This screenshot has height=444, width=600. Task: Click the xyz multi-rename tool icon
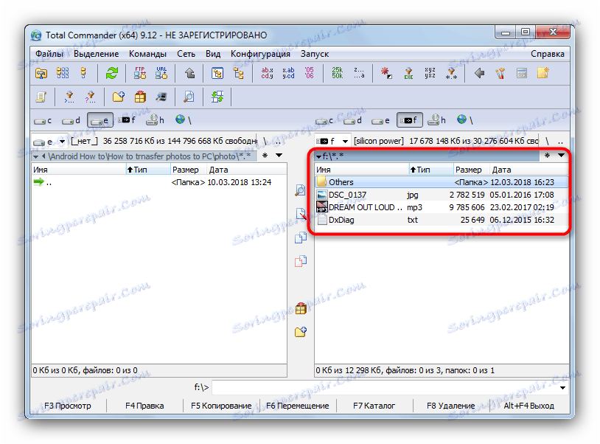tap(430, 73)
